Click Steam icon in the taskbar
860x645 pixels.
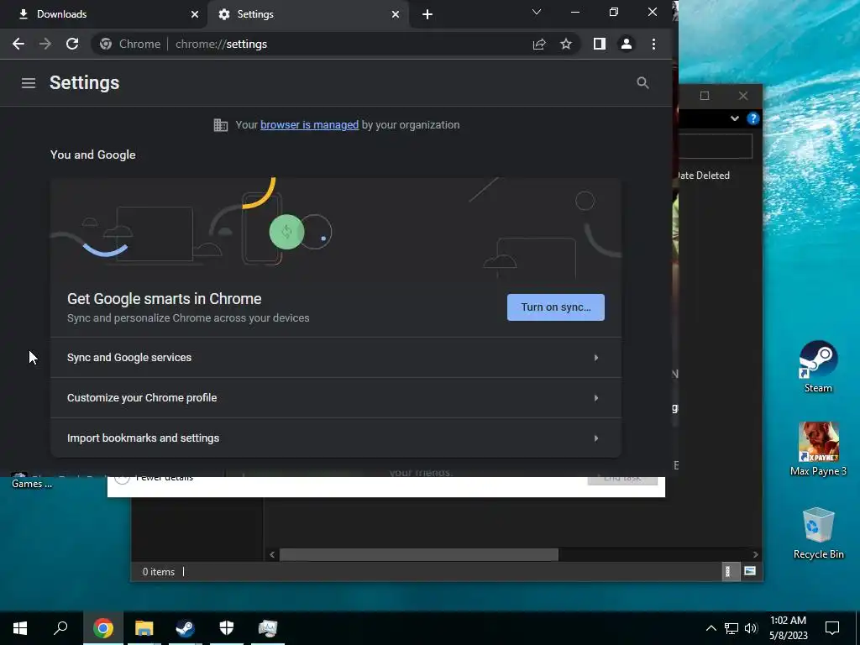(x=186, y=628)
